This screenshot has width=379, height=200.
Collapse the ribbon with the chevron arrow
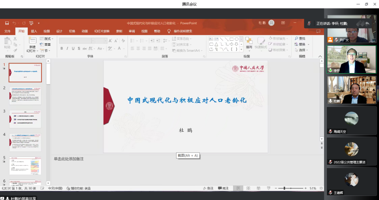(x=320, y=56)
